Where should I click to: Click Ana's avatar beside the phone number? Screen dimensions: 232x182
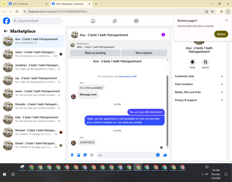[73, 143]
